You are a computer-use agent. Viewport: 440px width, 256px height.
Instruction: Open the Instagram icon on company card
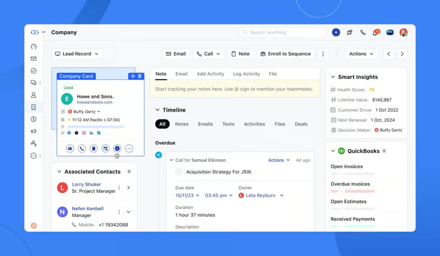[84, 133]
